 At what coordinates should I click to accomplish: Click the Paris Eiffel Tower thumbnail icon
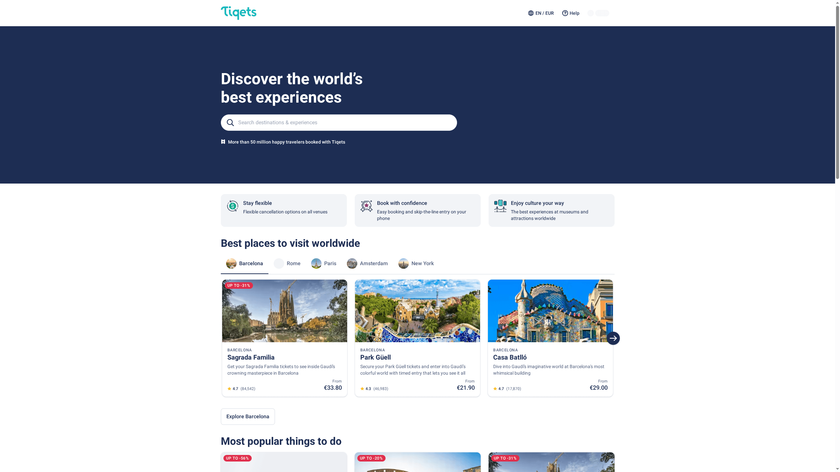pyautogui.click(x=316, y=264)
